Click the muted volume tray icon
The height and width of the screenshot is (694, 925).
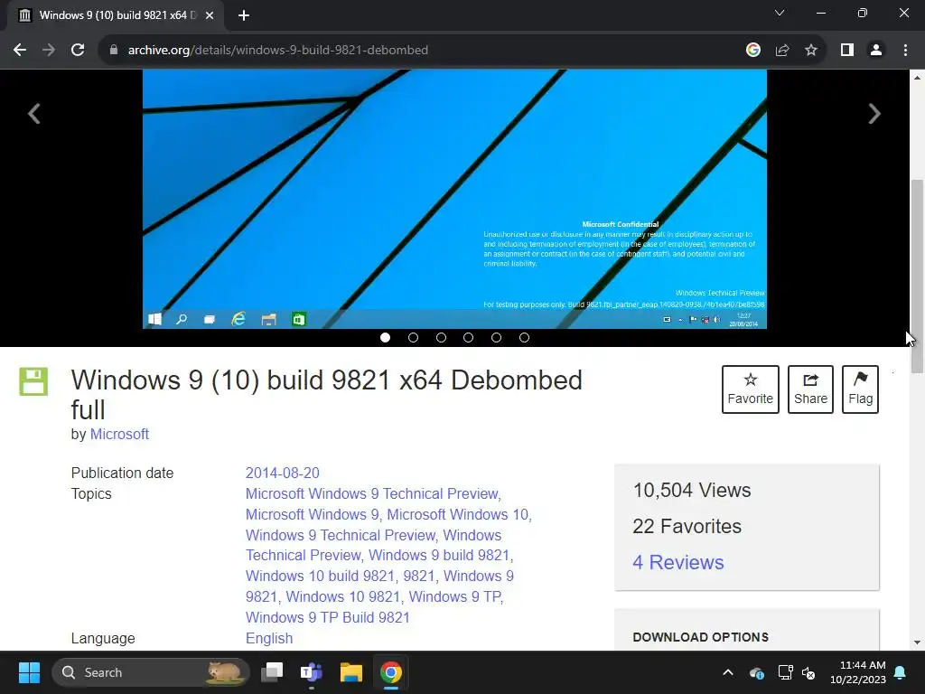pos(808,672)
